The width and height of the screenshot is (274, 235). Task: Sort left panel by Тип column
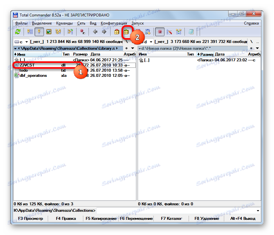point(67,54)
